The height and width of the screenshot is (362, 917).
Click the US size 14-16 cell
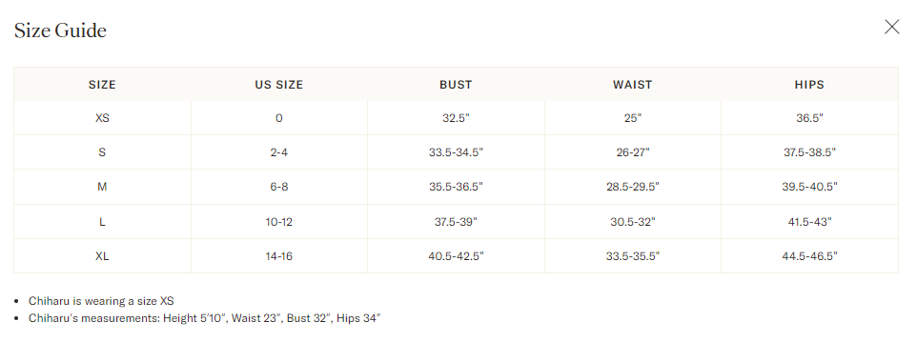pos(279,256)
